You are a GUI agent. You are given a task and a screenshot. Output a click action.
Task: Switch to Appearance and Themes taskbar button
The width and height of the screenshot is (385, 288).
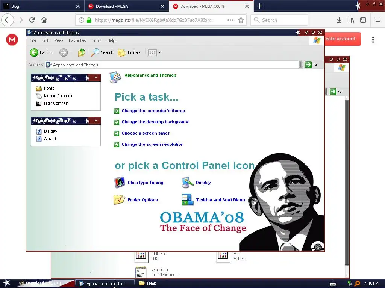[105, 283]
